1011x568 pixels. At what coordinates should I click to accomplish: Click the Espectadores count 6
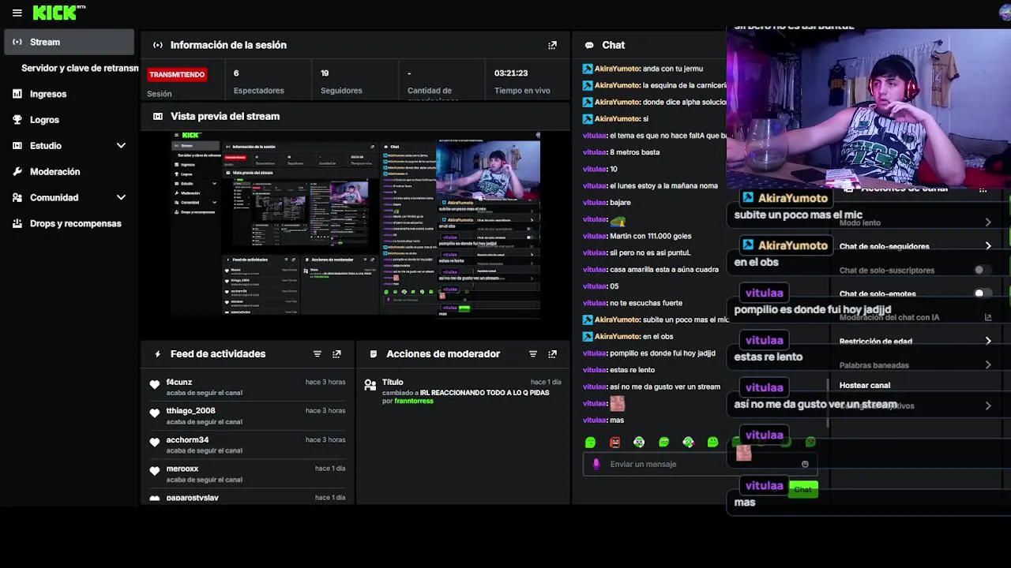click(x=236, y=73)
